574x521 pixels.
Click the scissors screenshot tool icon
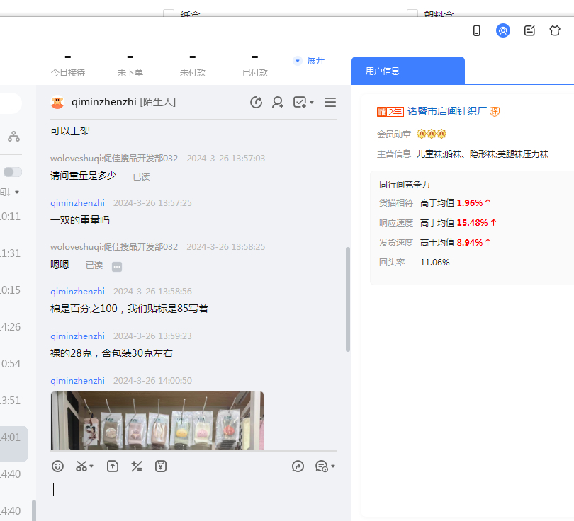pyautogui.click(x=81, y=466)
